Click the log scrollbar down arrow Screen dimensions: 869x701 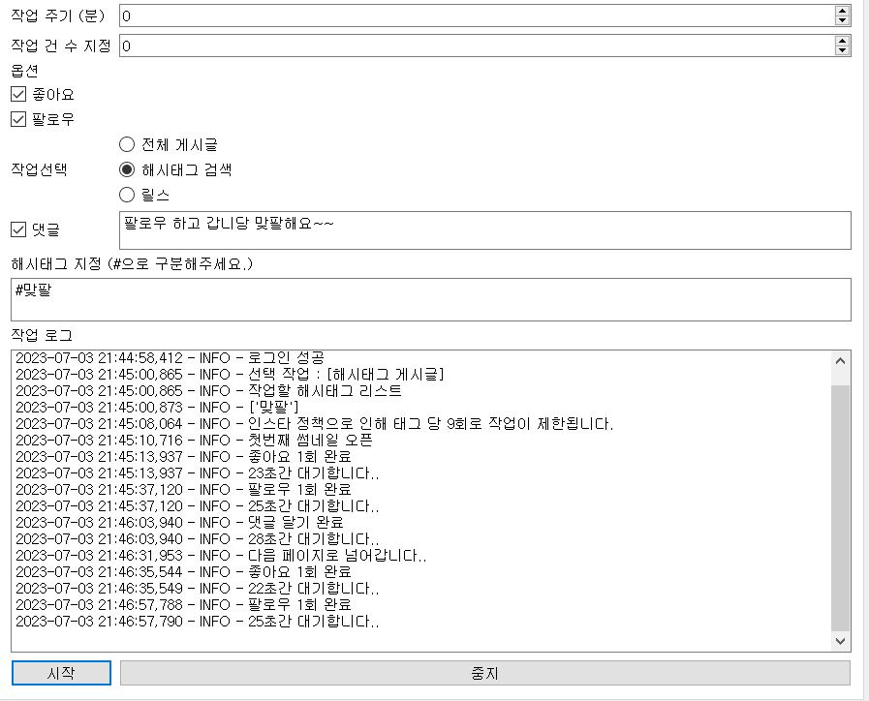[x=840, y=641]
